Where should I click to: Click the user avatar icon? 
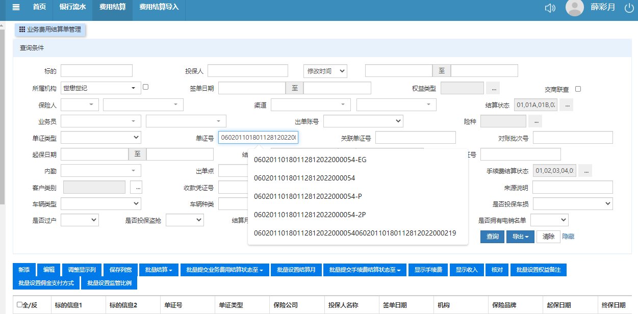click(x=575, y=8)
